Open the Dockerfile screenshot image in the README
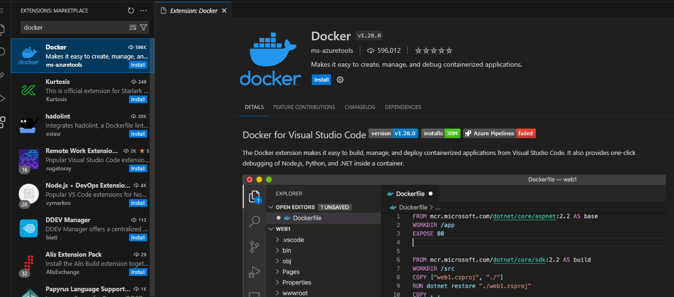674x297 pixels. coord(454,236)
